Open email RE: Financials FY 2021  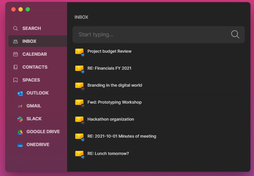[109, 68]
